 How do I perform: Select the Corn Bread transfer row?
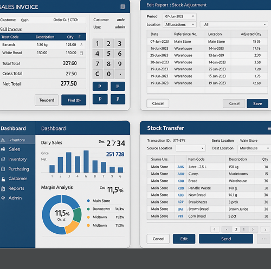(x=209, y=216)
